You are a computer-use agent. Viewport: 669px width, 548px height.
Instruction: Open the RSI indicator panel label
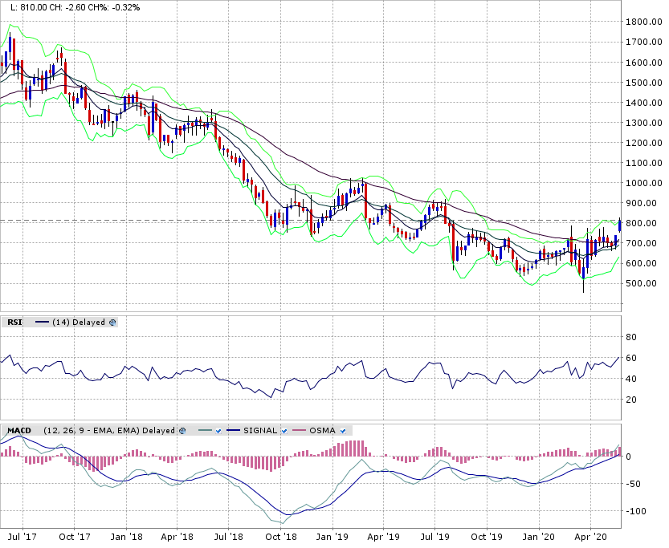pyautogui.click(x=14, y=322)
